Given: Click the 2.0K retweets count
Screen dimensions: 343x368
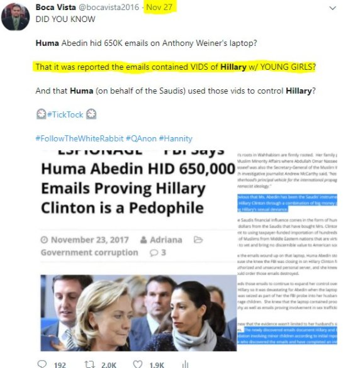Looking at the screenshot, I should (109, 365).
